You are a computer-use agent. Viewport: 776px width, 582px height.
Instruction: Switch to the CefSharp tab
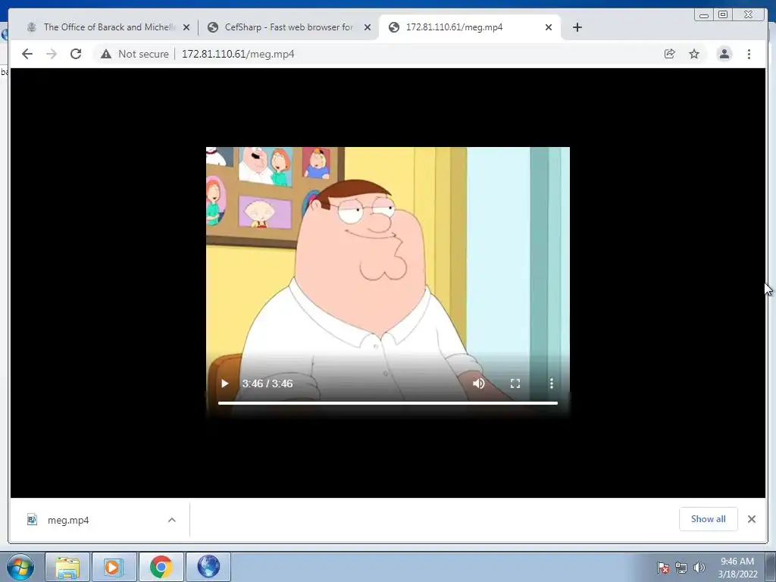pyautogui.click(x=288, y=27)
